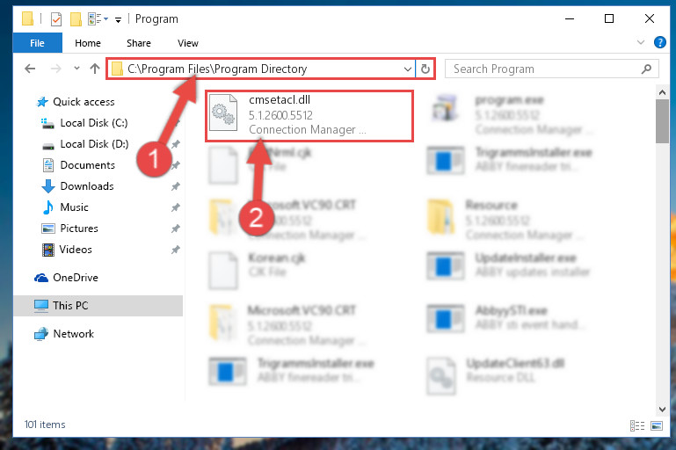
Task: Select the Resource folder
Action: pyautogui.click(x=505, y=220)
